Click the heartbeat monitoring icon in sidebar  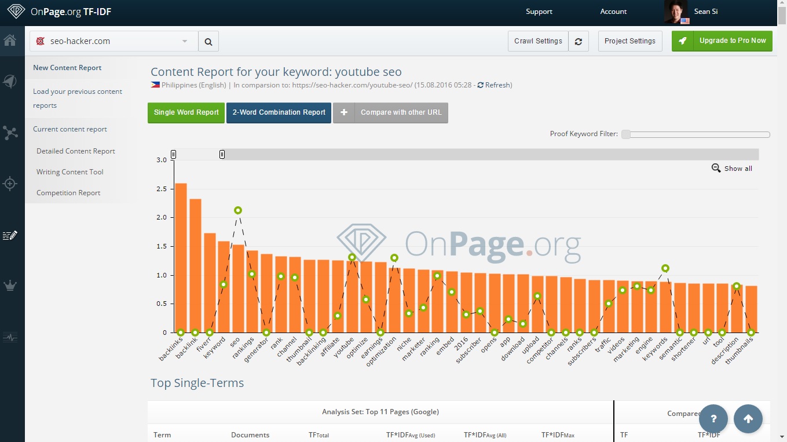(x=10, y=337)
